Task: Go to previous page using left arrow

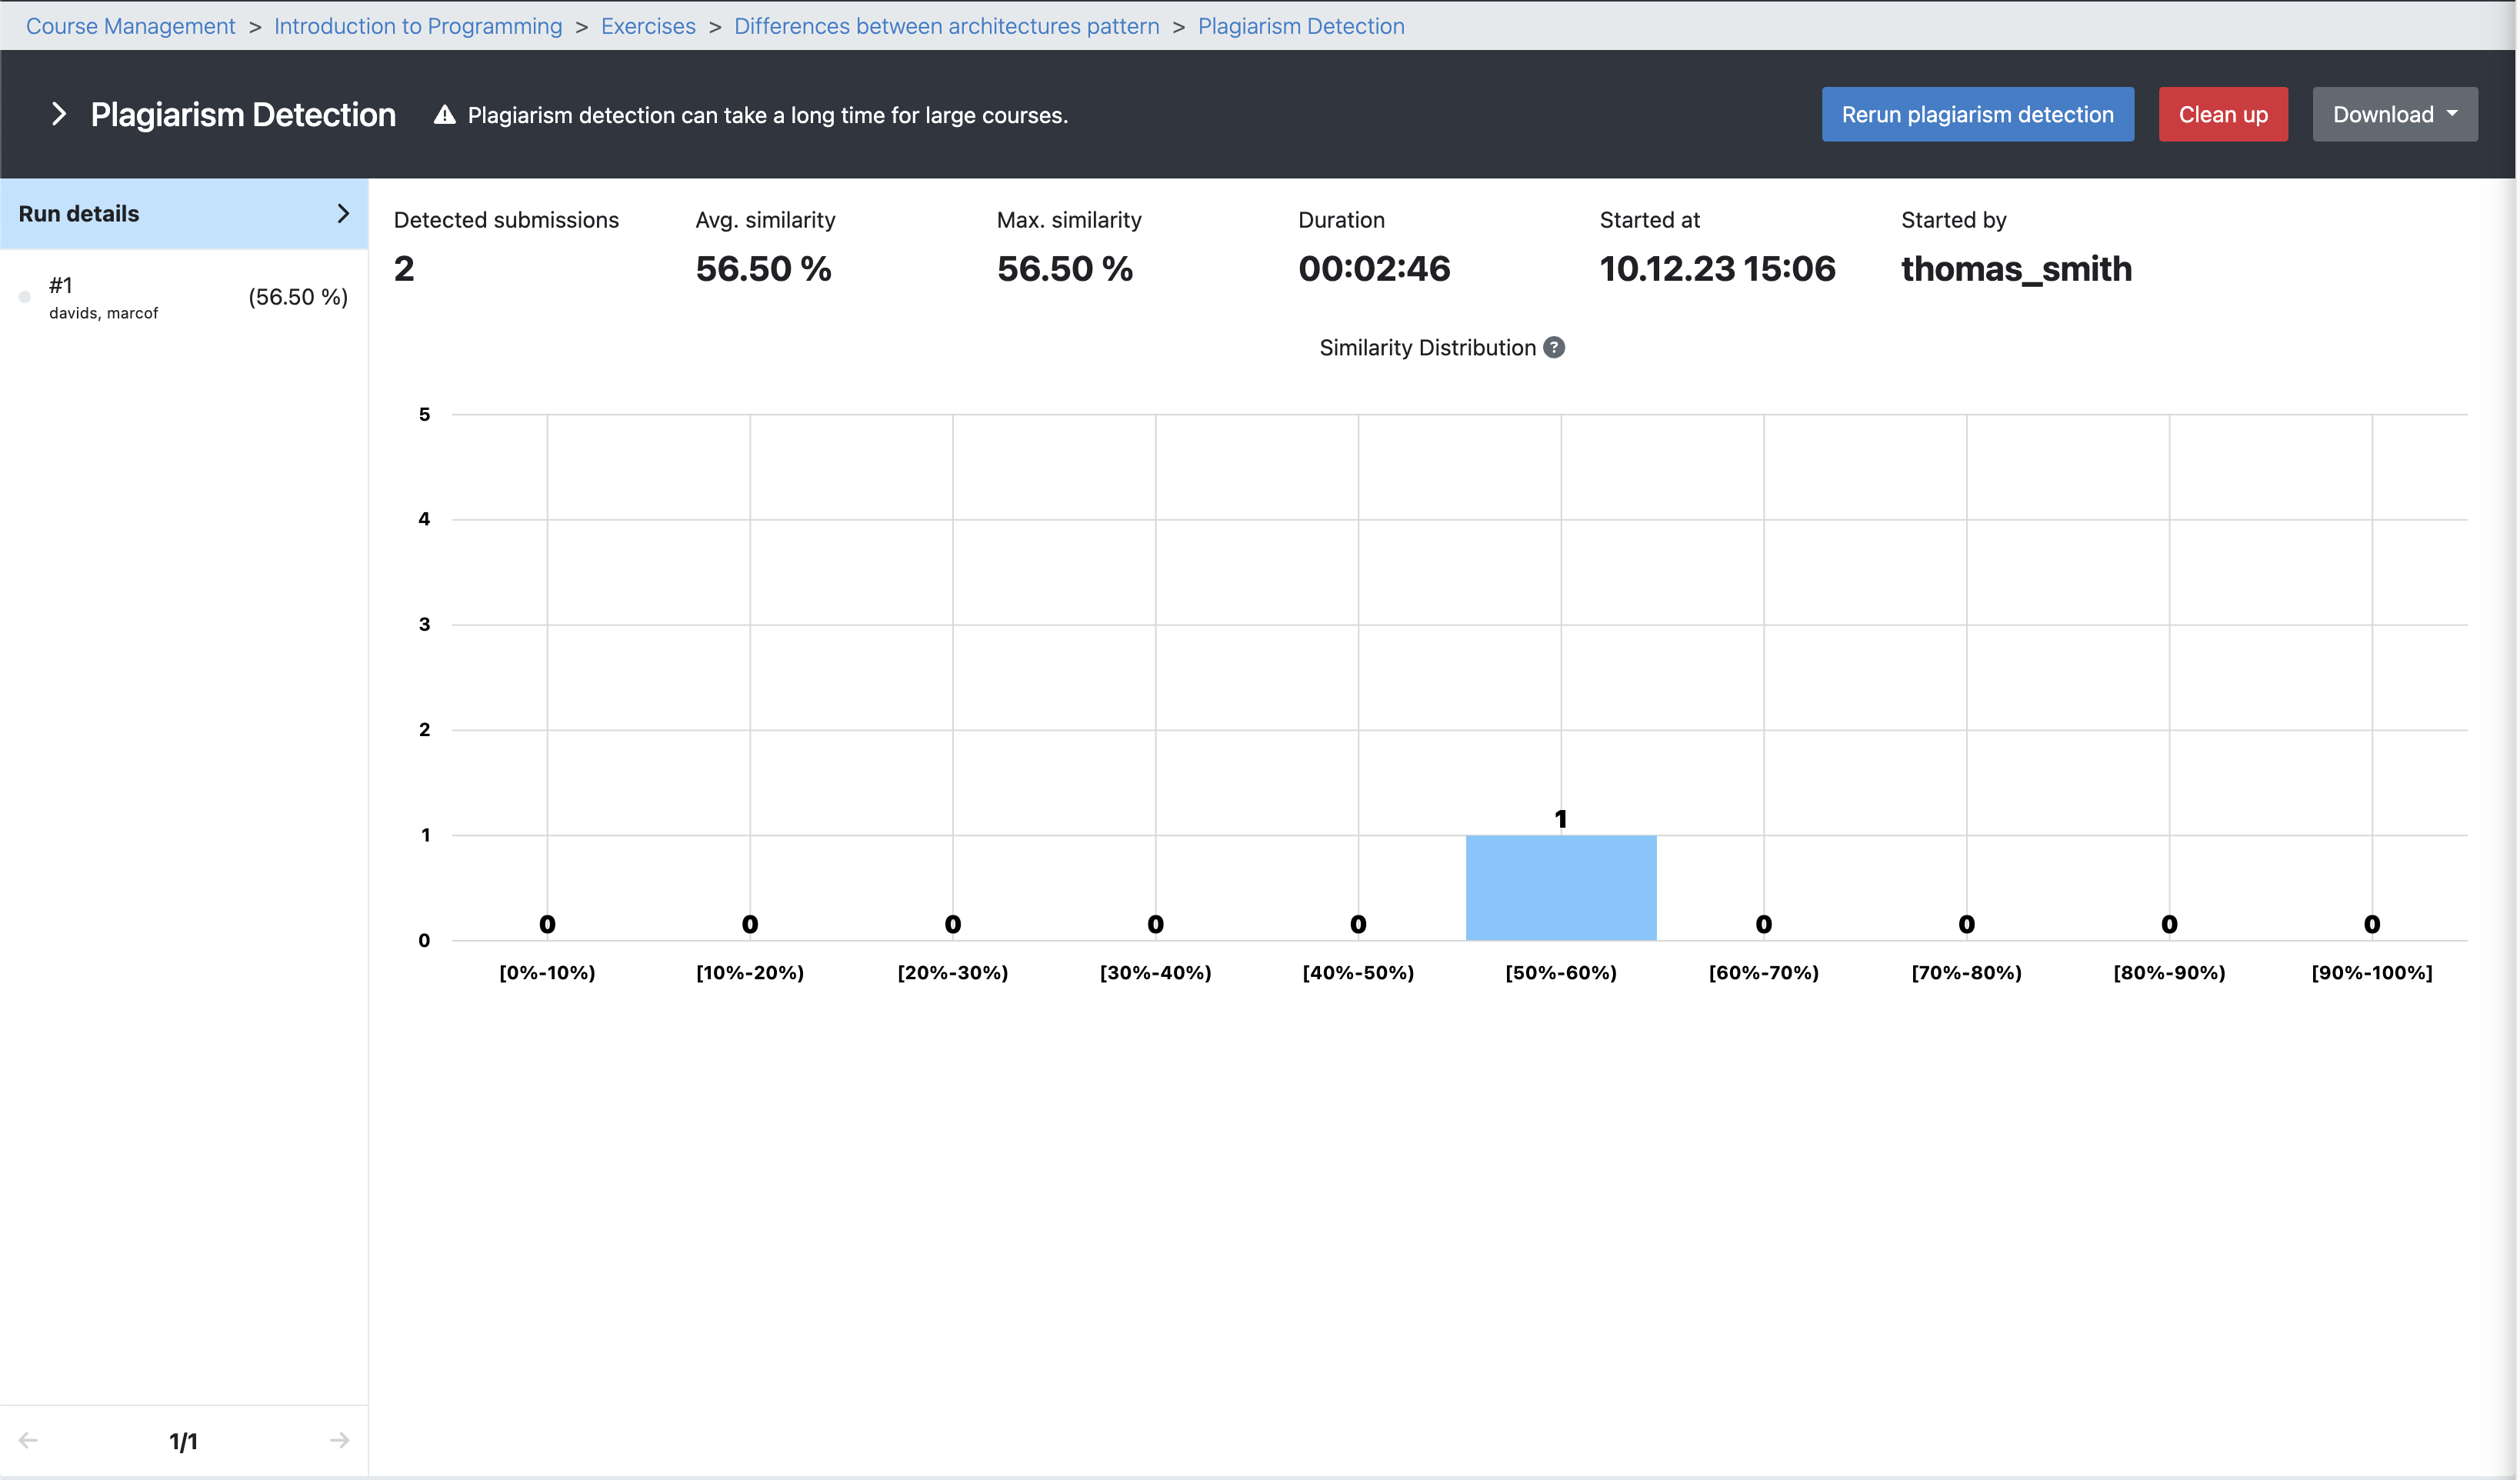Action: [x=28, y=1440]
